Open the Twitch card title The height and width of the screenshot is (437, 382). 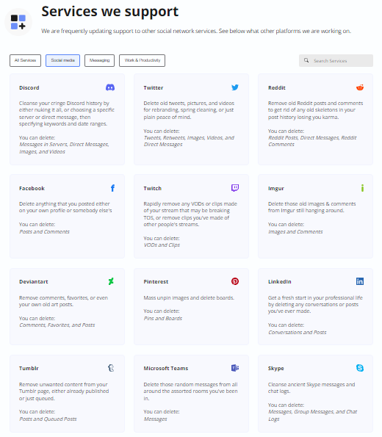[153, 189]
